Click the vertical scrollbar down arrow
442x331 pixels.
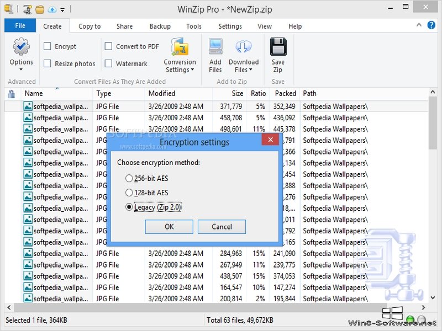point(433,297)
